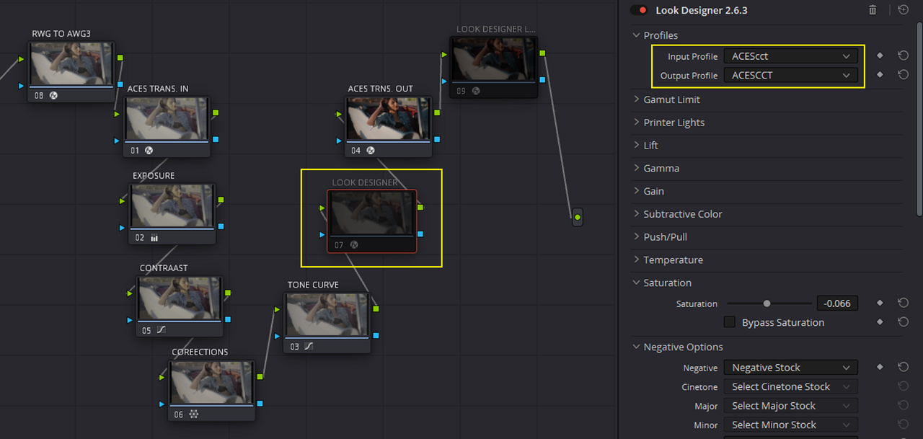The width and height of the screenshot is (923, 439).
Task: Click the curve icon on node 03
Action: coord(309,347)
